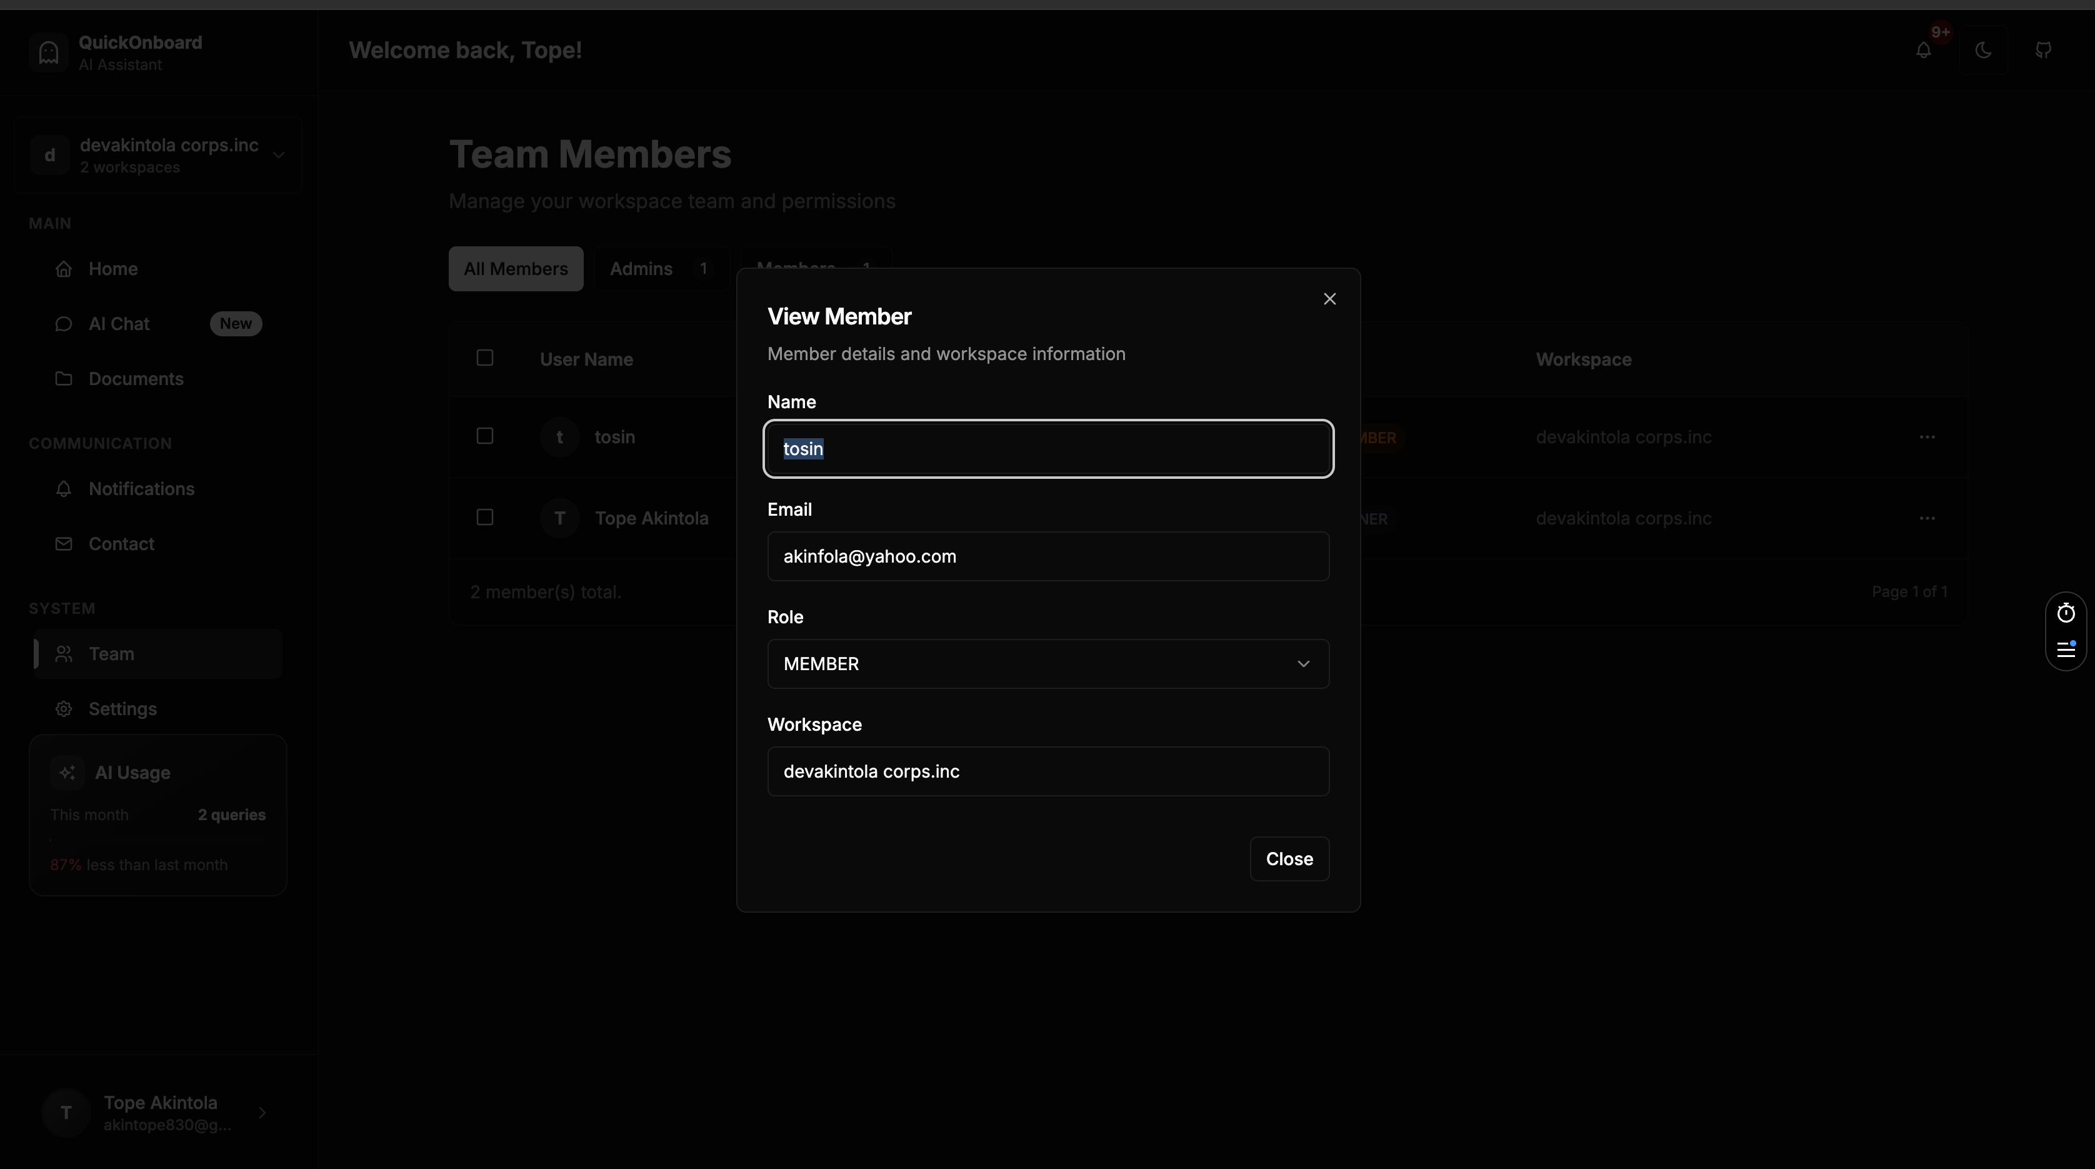This screenshot has width=2095, height=1169.
Task: Open the GitHub icon in header
Action: click(x=2043, y=51)
